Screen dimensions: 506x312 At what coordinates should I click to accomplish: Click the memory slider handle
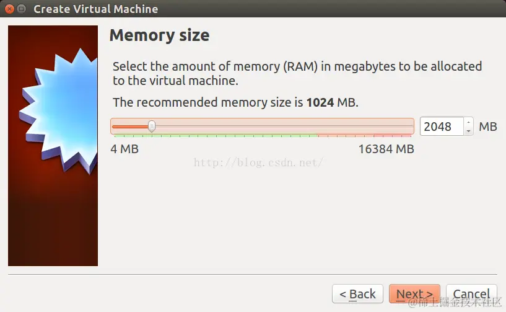tap(152, 127)
